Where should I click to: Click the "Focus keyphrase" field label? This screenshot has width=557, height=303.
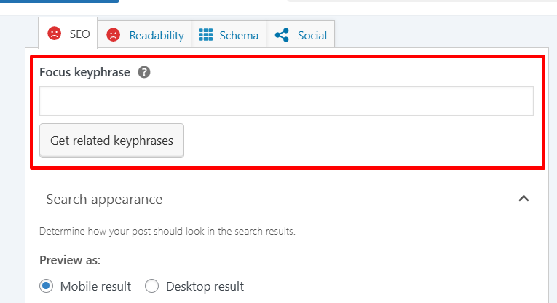coord(84,72)
